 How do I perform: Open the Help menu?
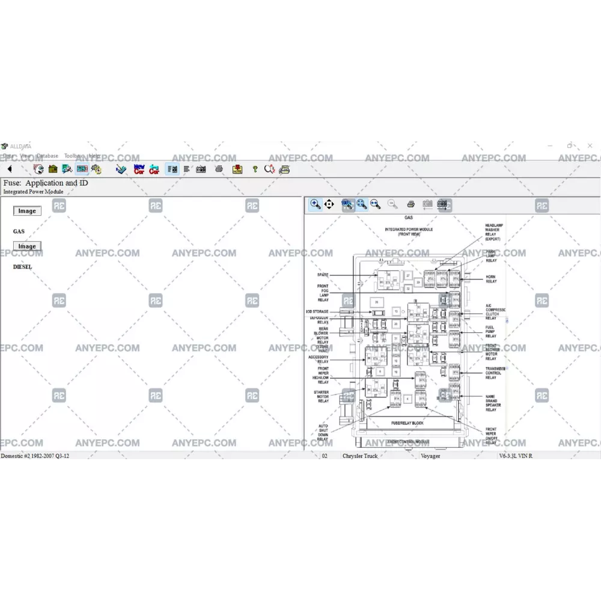(94, 156)
